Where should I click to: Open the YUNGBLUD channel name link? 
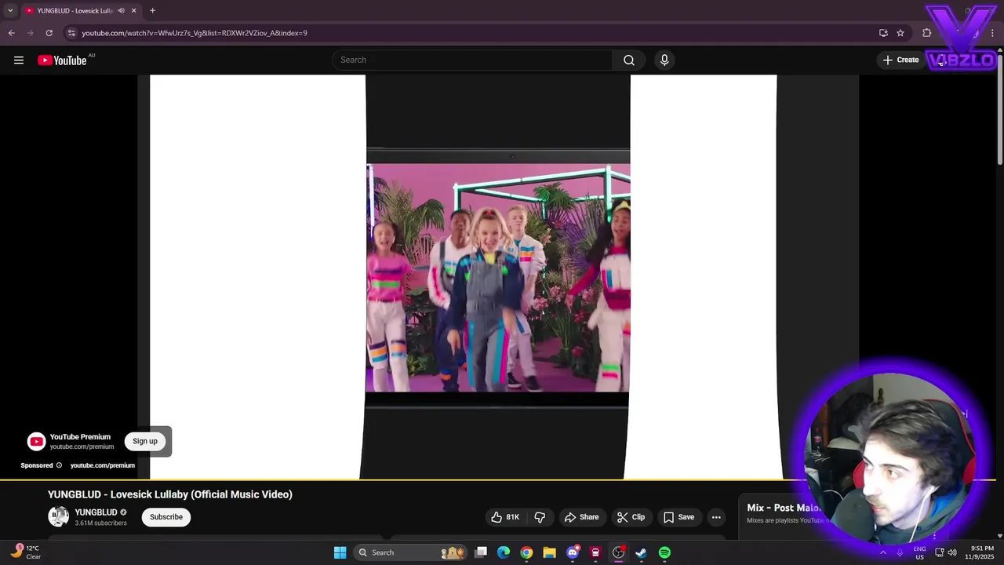96,512
